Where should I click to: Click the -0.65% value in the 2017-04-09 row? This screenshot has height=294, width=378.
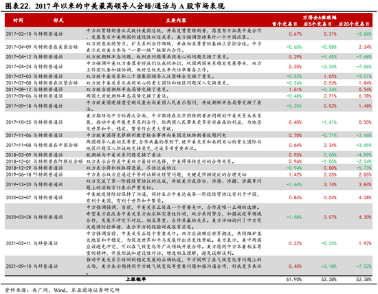294,47
